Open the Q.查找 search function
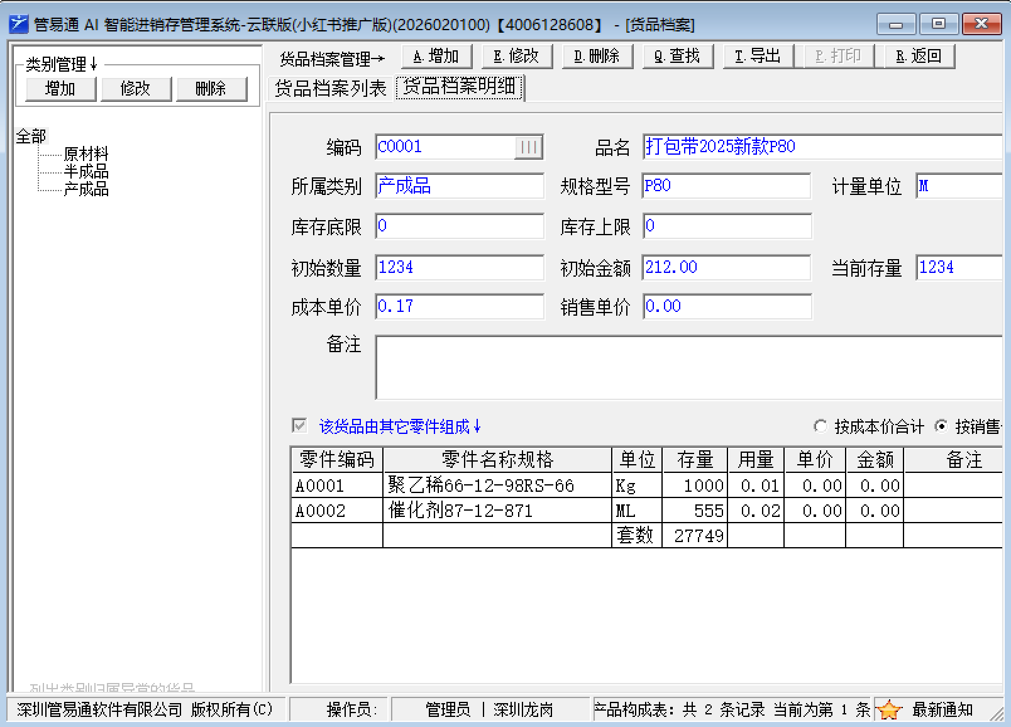 [678, 57]
